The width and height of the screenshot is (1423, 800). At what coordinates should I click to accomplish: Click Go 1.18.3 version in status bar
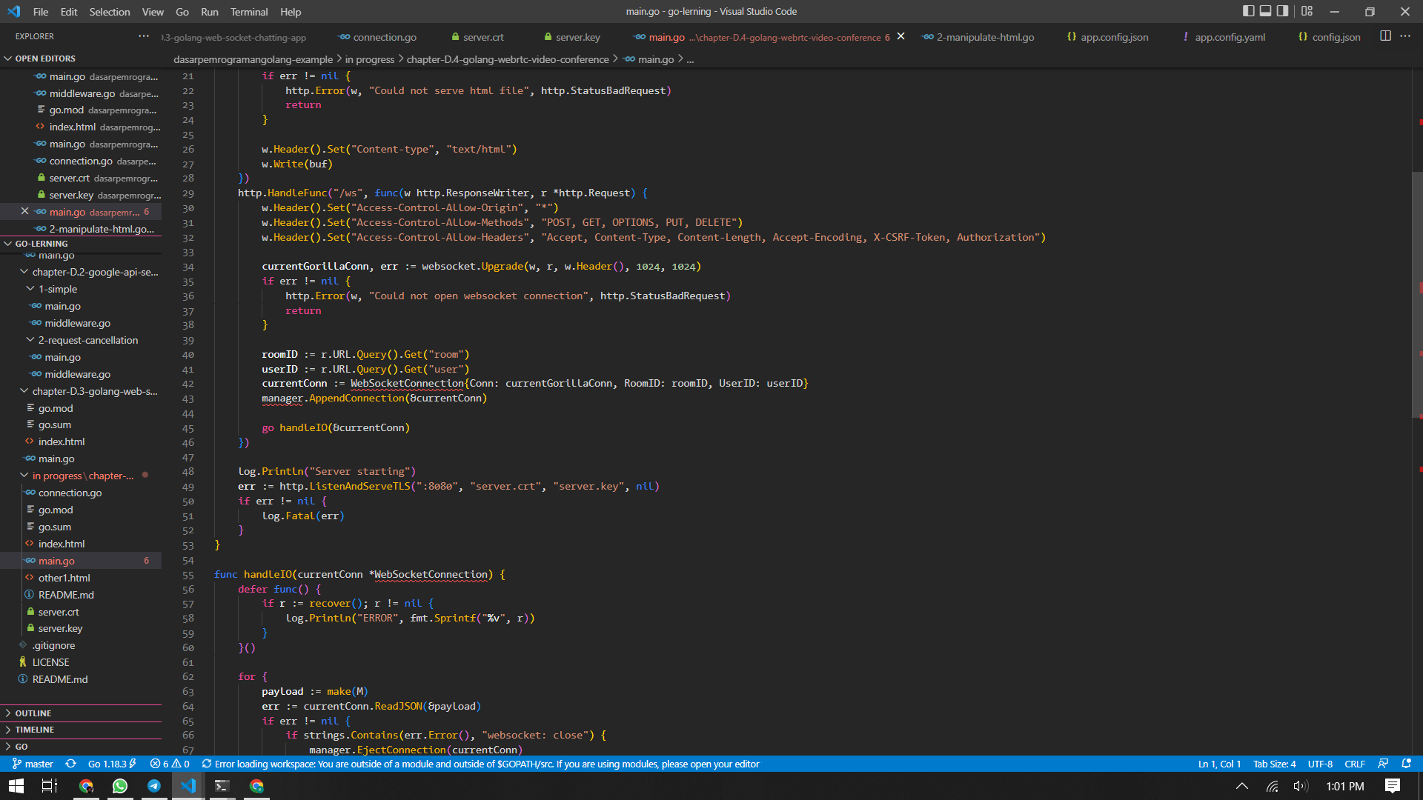111,764
